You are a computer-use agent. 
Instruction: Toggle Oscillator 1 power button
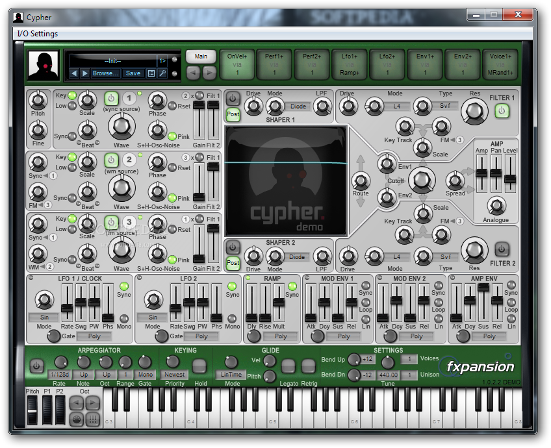click(111, 98)
